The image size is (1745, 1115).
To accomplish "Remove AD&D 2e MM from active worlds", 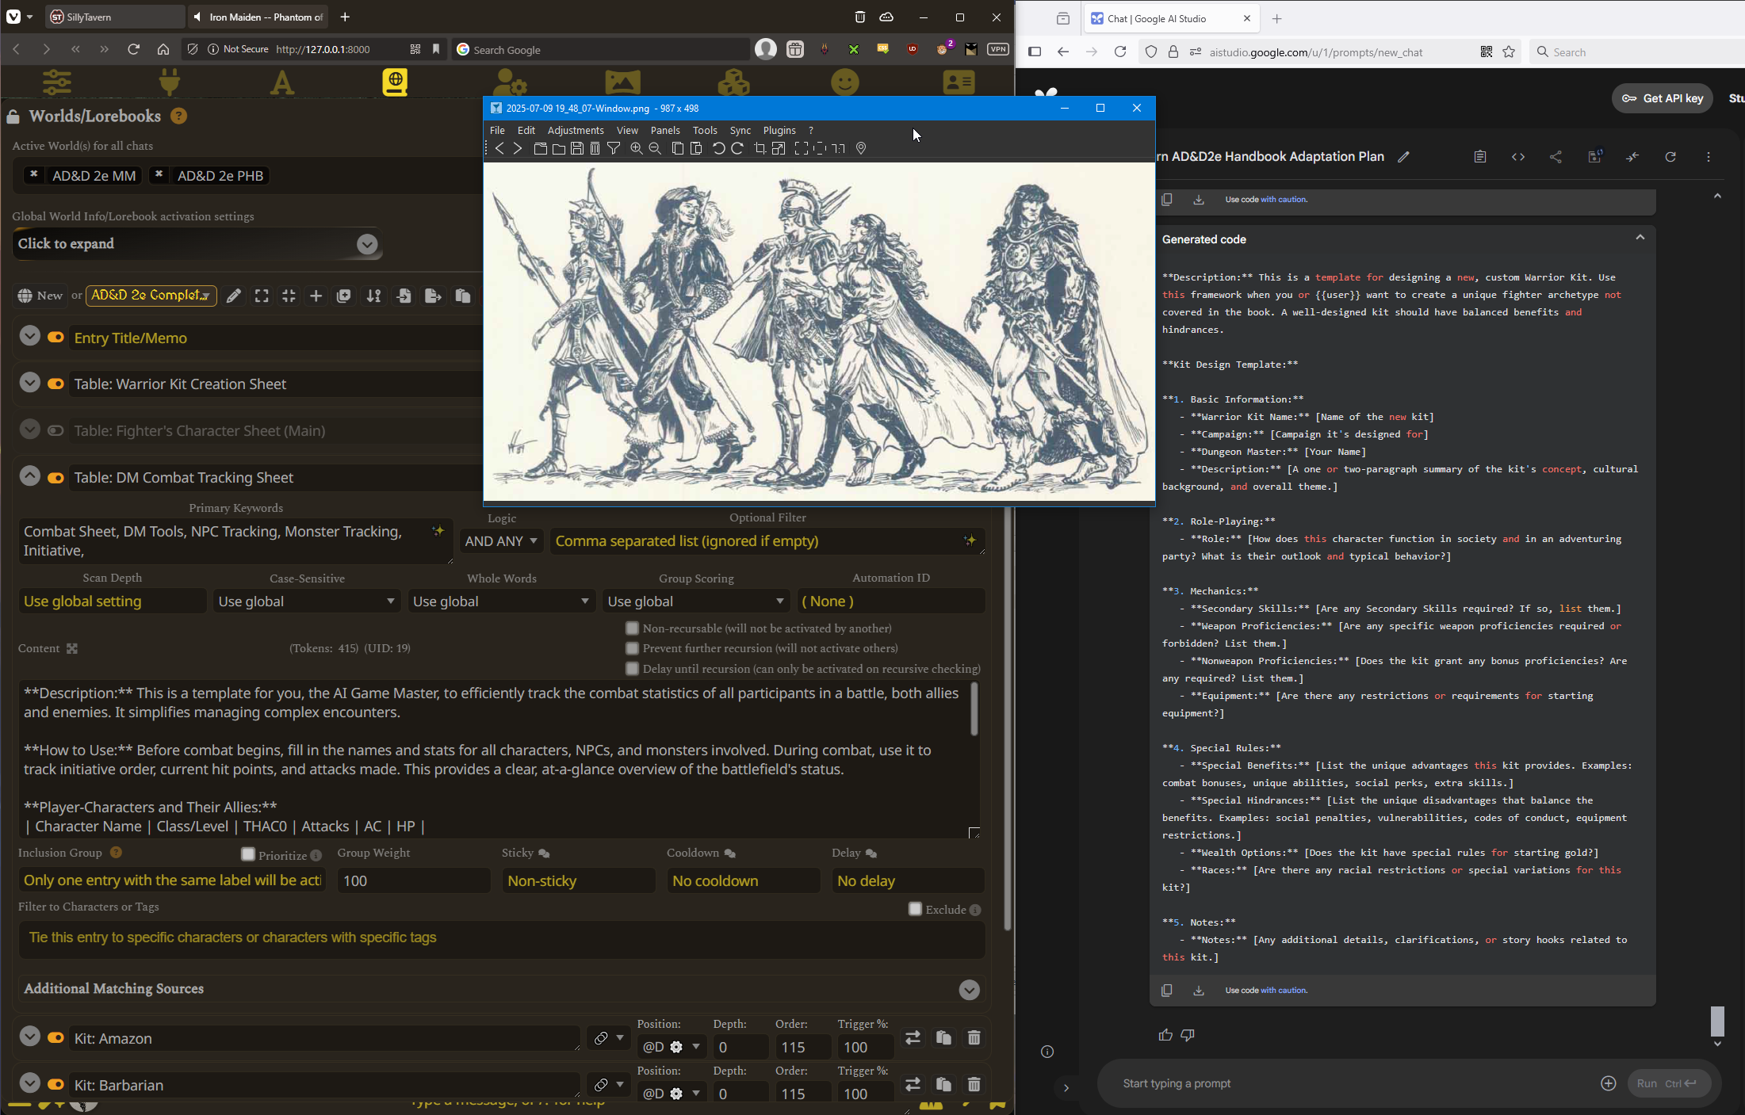I will coord(33,175).
